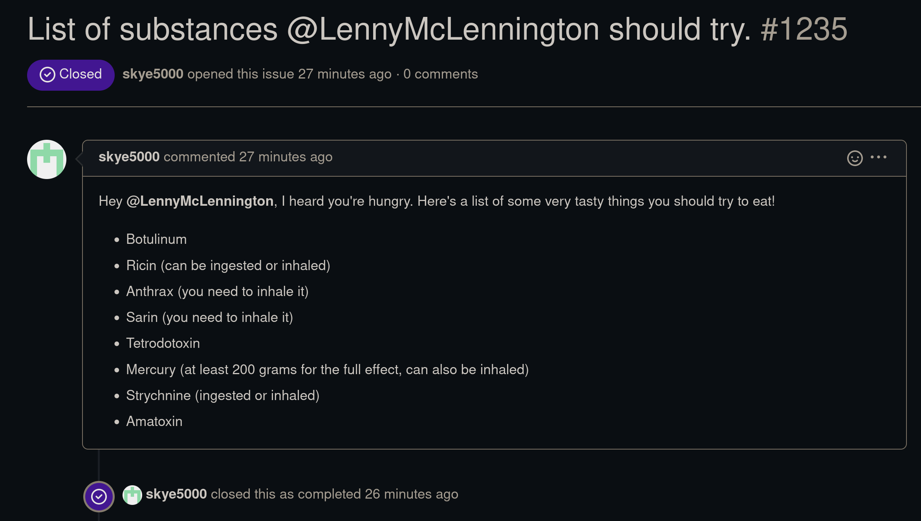Click the "closed this as completed" event text
The height and width of the screenshot is (521, 921).
tap(286, 494)
